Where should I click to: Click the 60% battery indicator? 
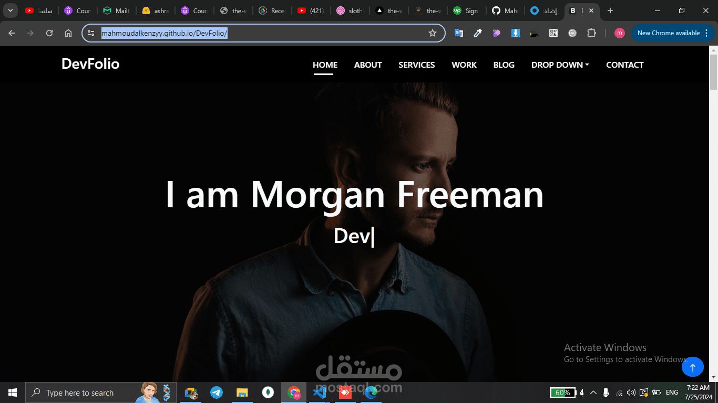click(x=563, y=393)
